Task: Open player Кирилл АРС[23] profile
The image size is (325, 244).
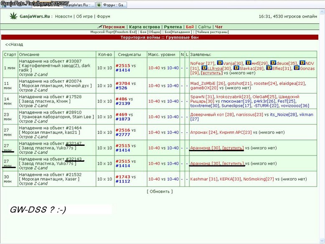Action: [236, 132]
